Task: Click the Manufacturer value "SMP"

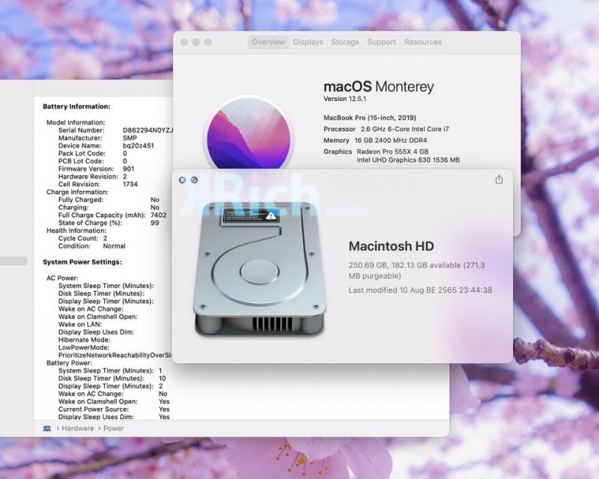Action: (130, 138)
